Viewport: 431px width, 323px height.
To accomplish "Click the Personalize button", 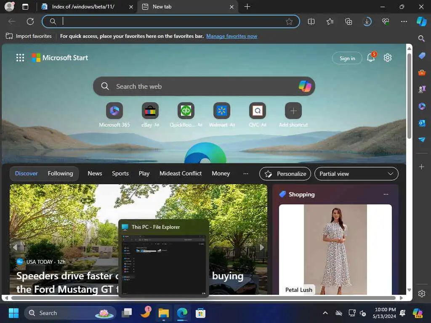I will pyautogui.click(x=285, y=174).
